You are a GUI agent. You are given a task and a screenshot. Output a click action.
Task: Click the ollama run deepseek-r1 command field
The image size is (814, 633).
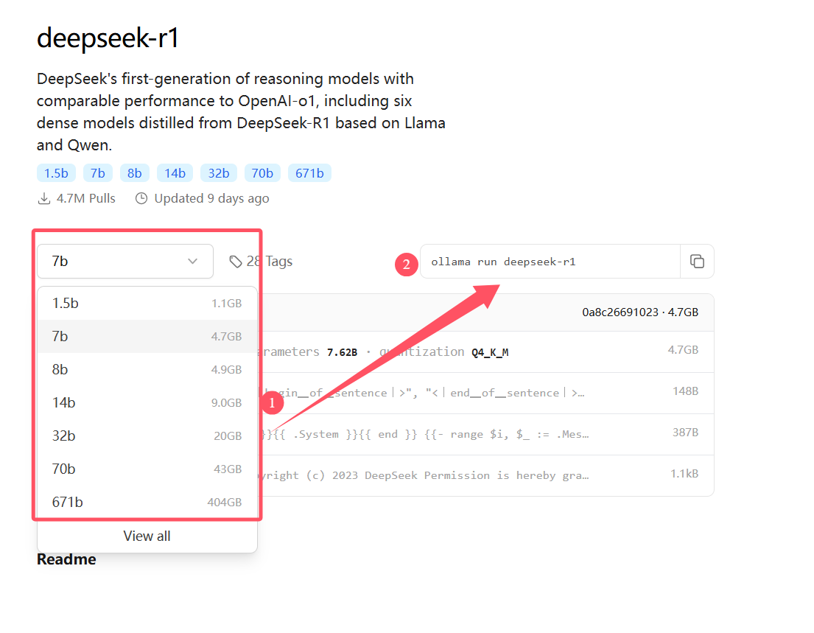pos(550,262)
